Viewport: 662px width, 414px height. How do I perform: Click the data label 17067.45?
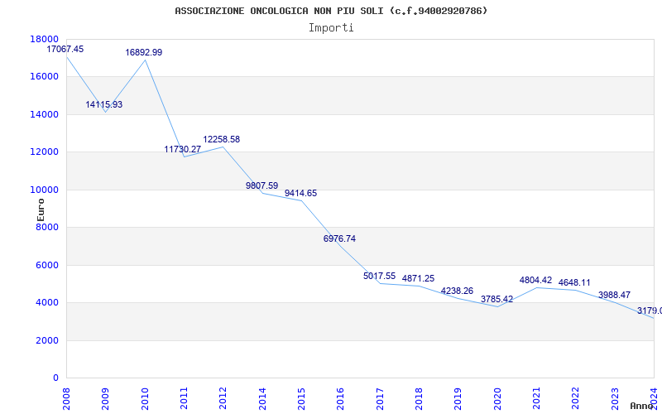coord(65,49)
